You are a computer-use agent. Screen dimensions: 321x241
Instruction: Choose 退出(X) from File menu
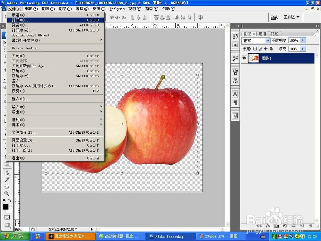[56, 158]
